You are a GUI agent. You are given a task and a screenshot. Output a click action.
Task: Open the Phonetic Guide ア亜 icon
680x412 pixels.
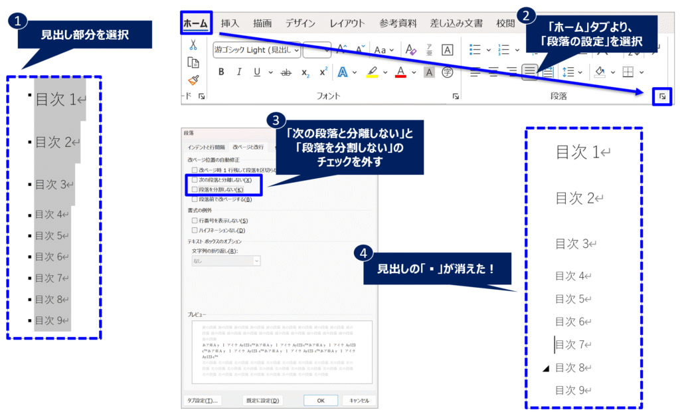click(429, 49)
